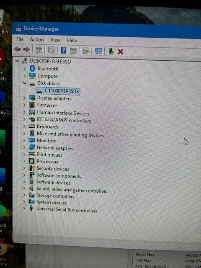Collapse the Disk drives category arrow

(25, 83)
